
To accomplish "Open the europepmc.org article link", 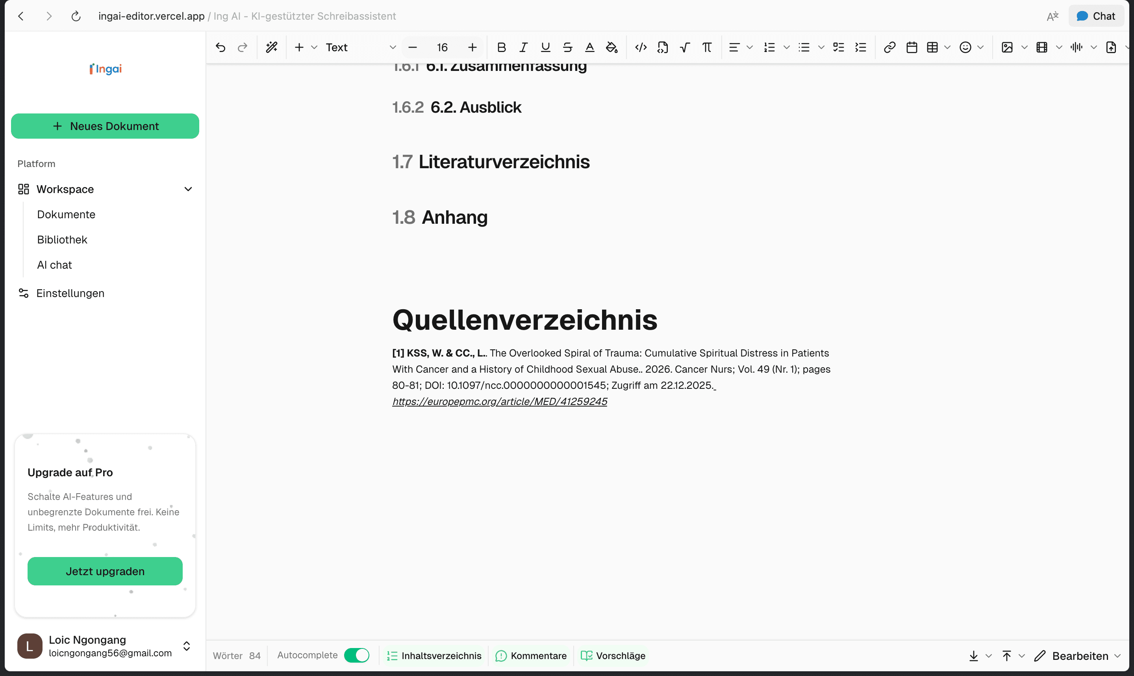I will [x=499, y=401].
